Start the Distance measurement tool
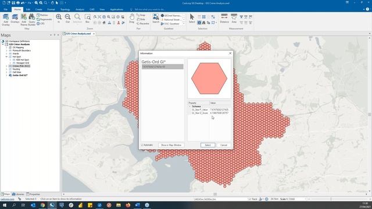Viewport: 372px width, 209px height. 224,18
